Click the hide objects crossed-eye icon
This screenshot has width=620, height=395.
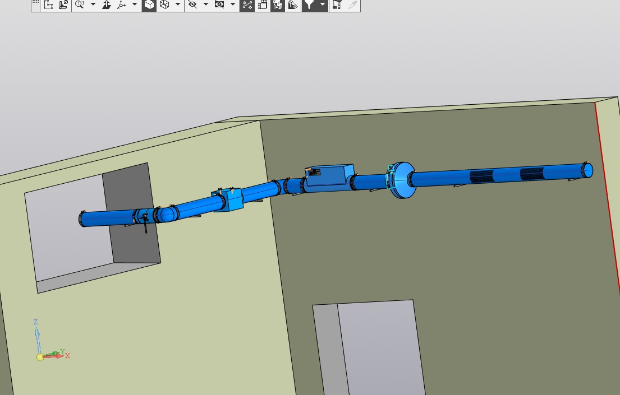click(192, 4)
